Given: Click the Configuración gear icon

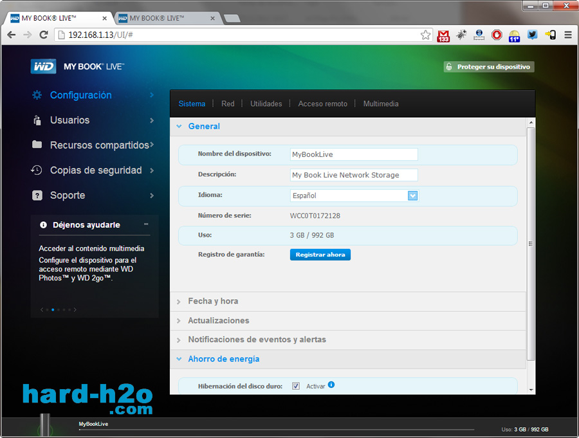Looking at the screenshot, I should point(37,95).
